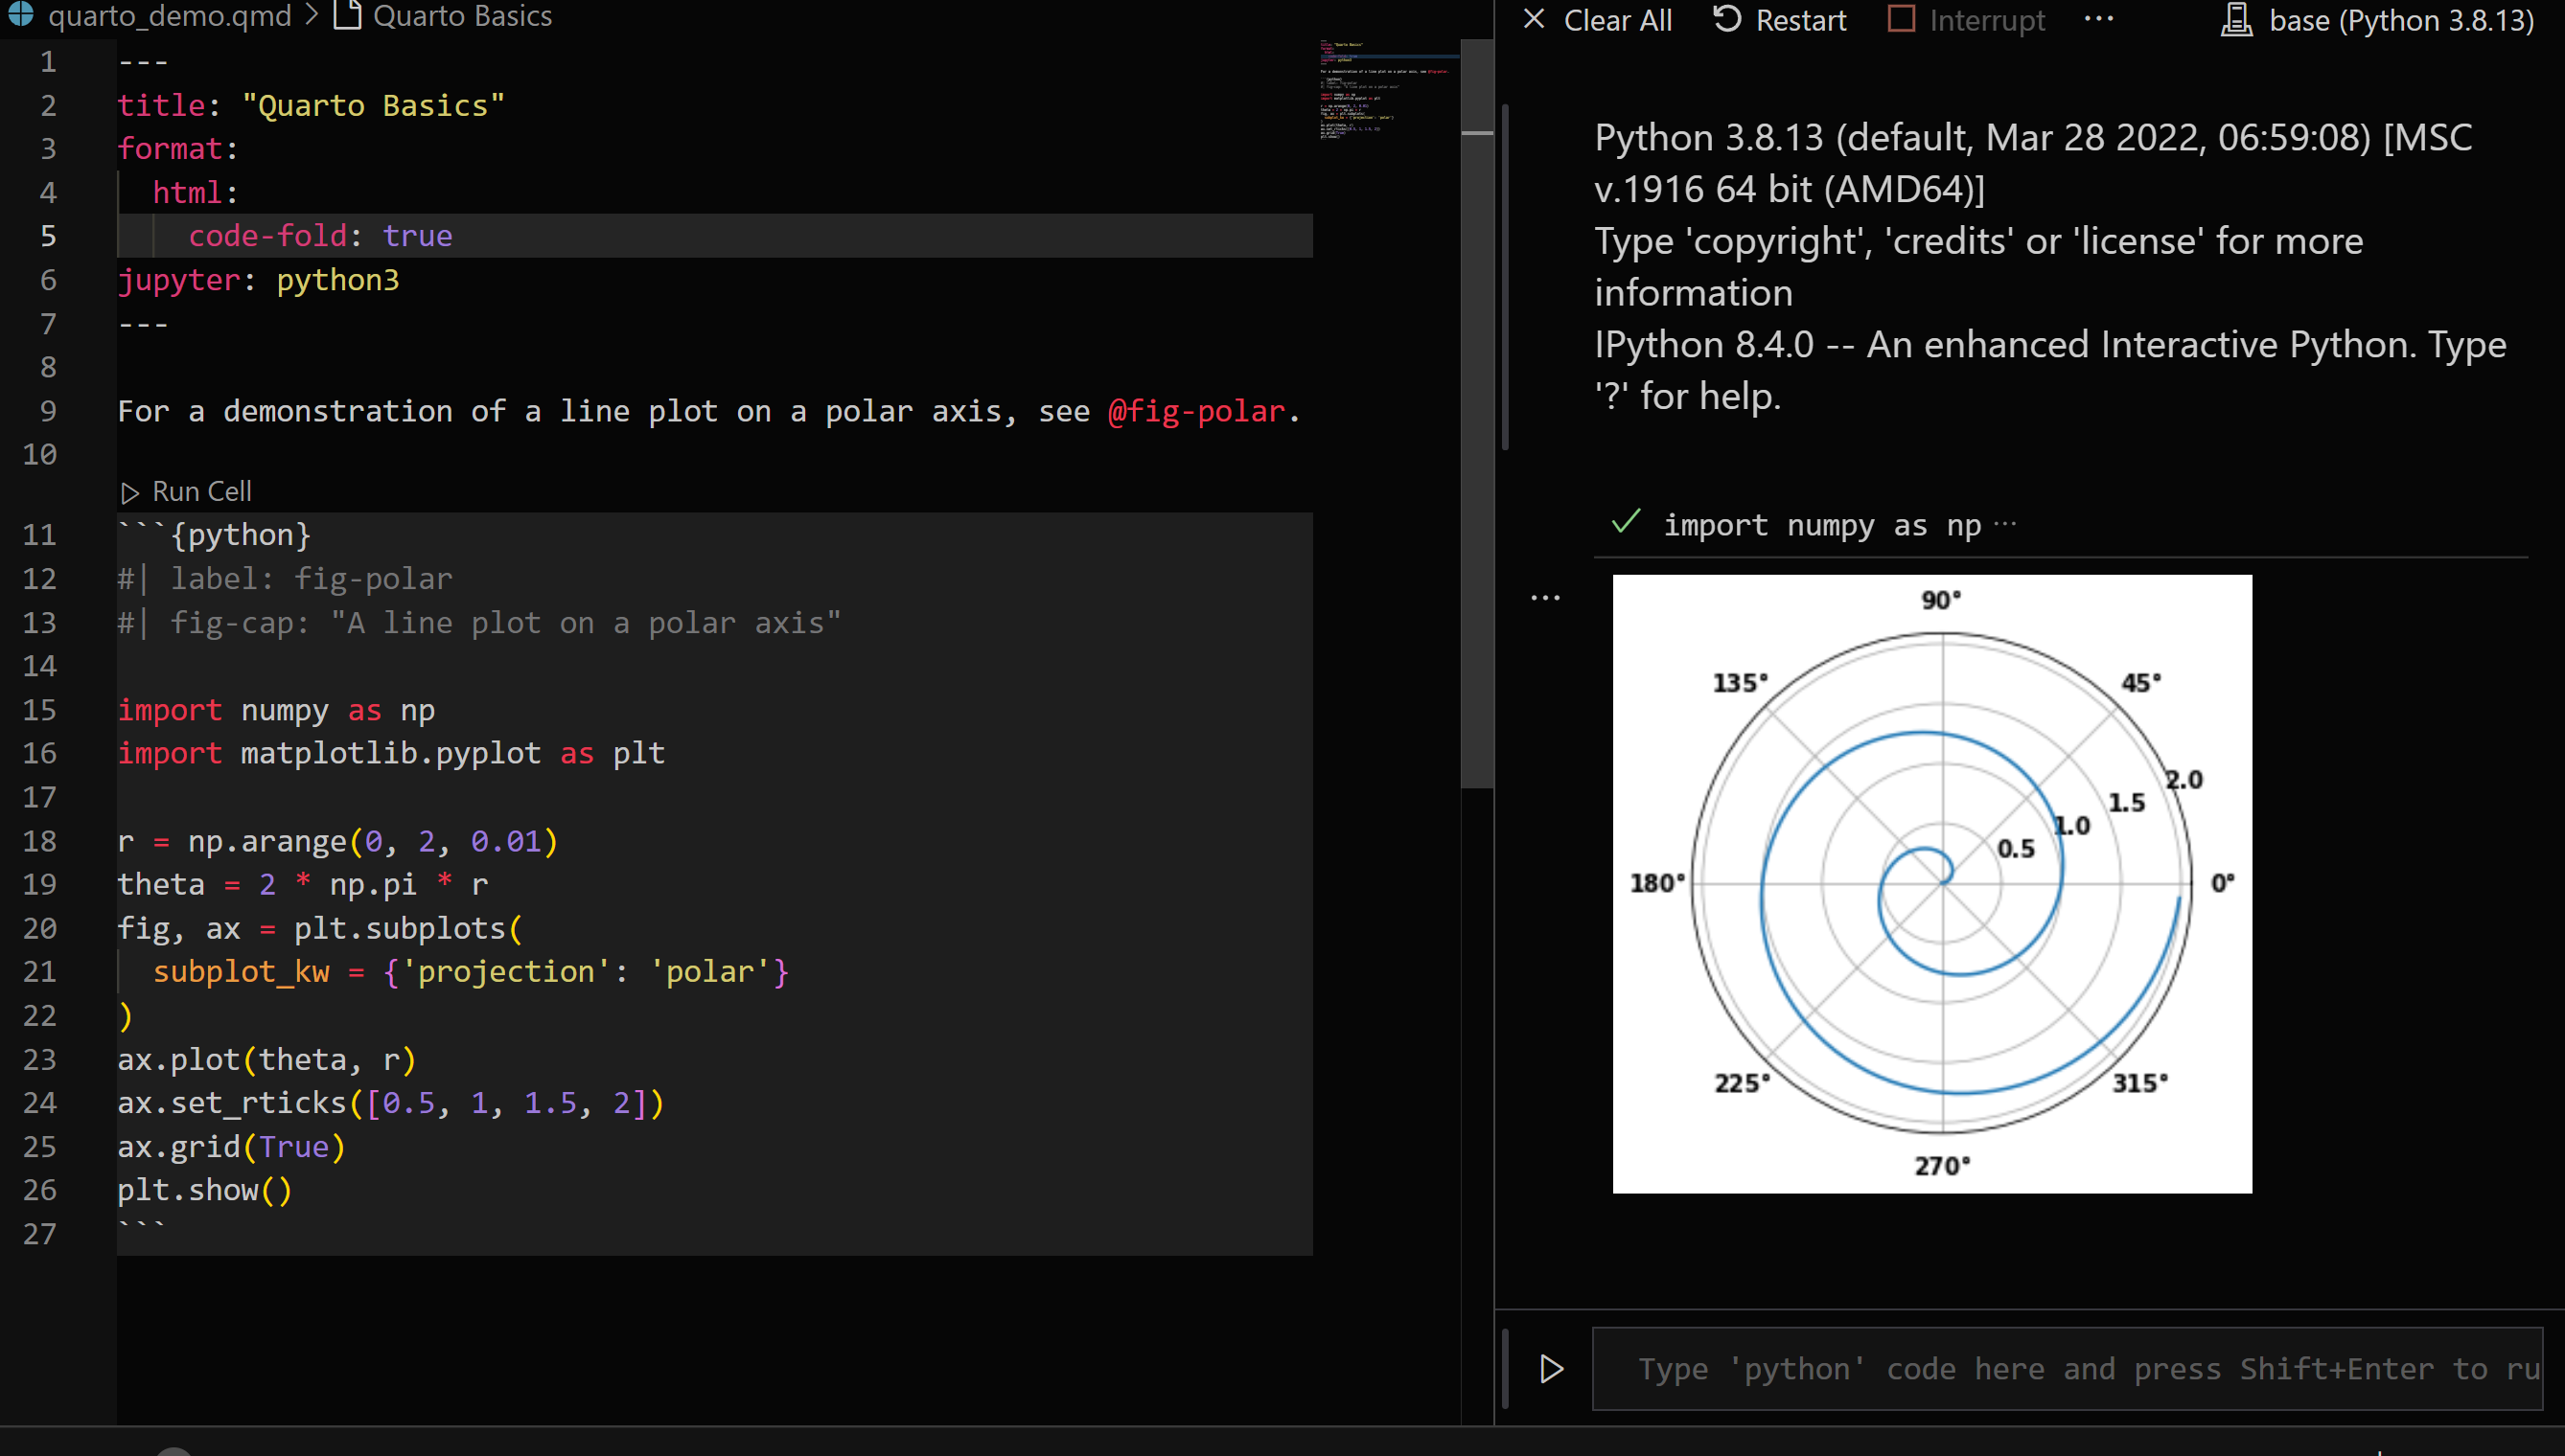Click the green checkmark on the executed cell
Viewport: 2565px width, 1456px height.
click(x=1625, y=522)
